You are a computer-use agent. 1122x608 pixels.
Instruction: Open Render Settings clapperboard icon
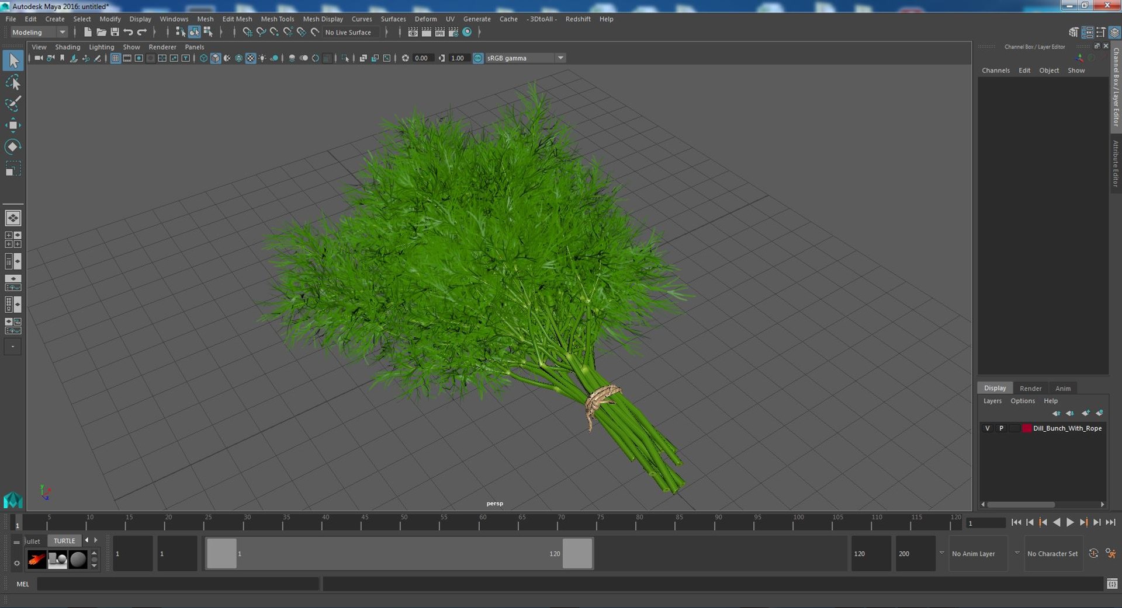tap(453, 32)
